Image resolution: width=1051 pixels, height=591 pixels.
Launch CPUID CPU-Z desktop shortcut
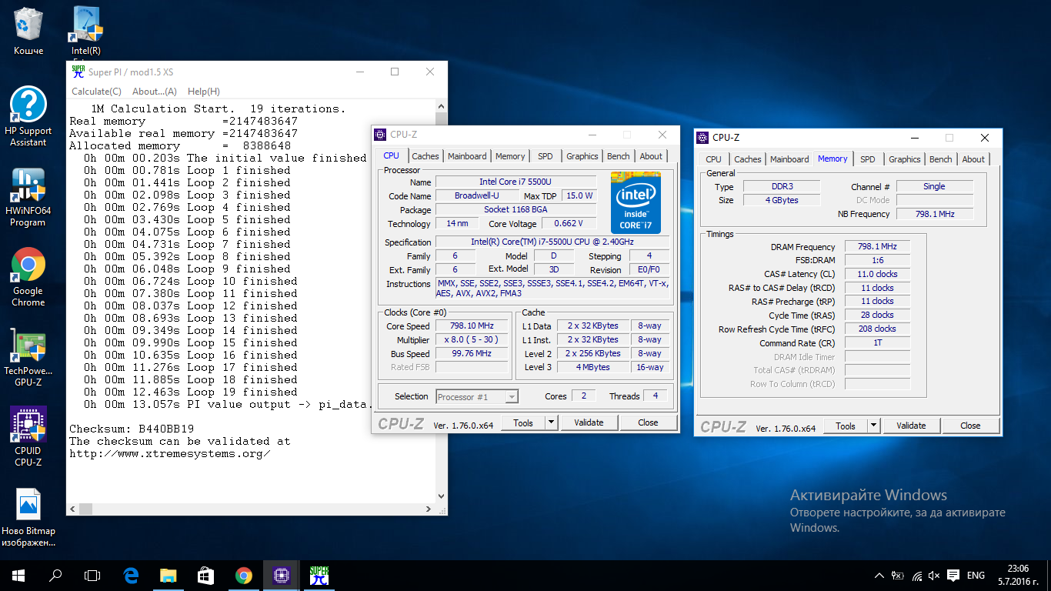(28, 437)
